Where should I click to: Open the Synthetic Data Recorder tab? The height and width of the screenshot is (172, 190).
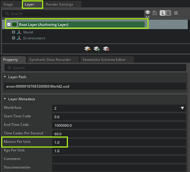click(50, 60)
